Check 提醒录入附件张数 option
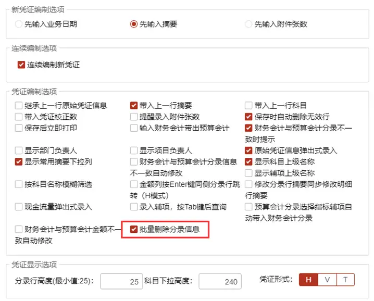The image size is (374, 301). 134,117
